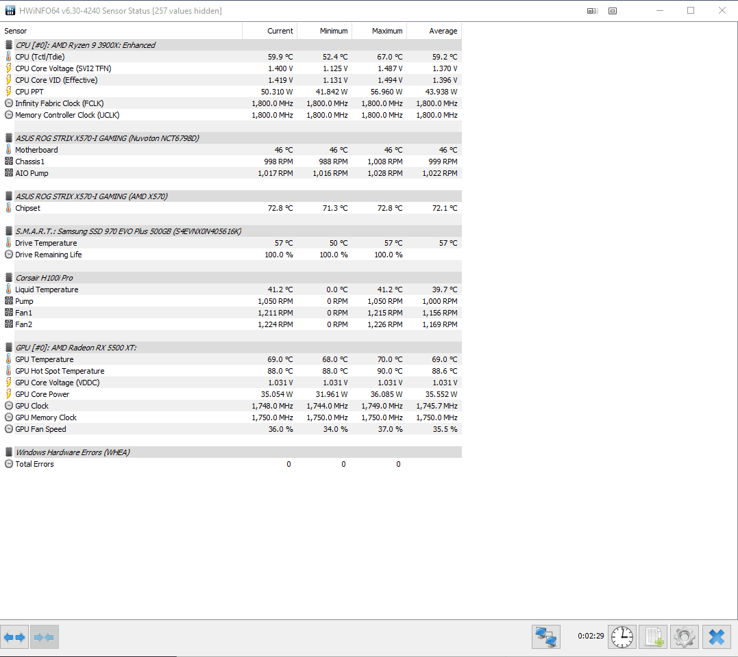Click the greyed-out shrink columns arrows button
This screenshot has width=738, height=657.
coord(45,637)
